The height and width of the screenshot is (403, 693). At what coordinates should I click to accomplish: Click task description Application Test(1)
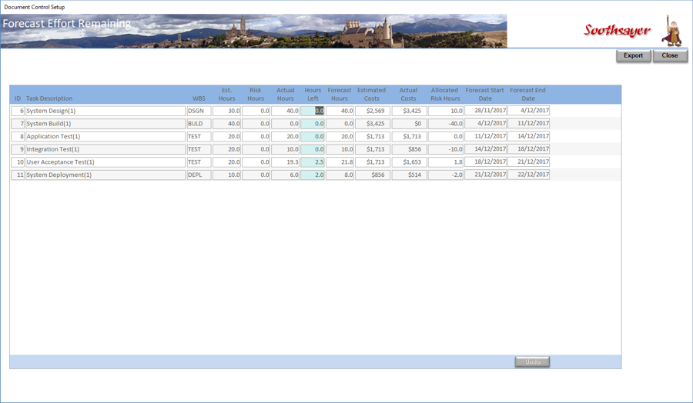click(105, 136)
